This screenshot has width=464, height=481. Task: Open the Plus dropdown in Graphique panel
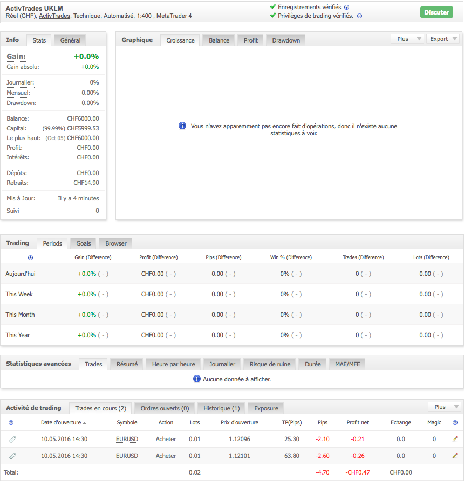tap(406, 39)
